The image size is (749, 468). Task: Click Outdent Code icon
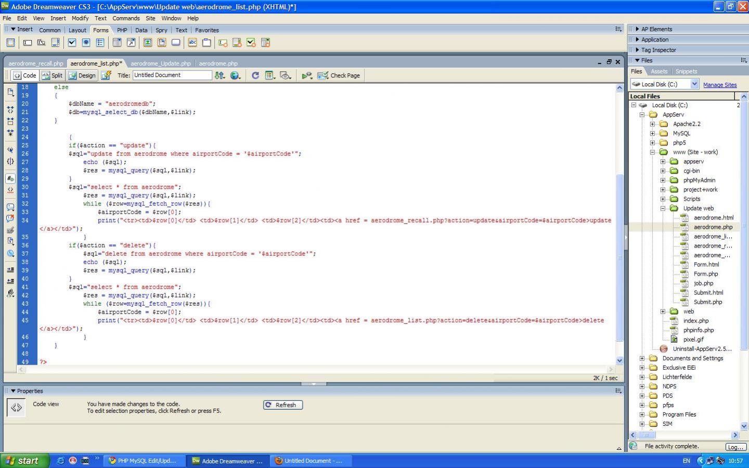(x=10, y=281)
